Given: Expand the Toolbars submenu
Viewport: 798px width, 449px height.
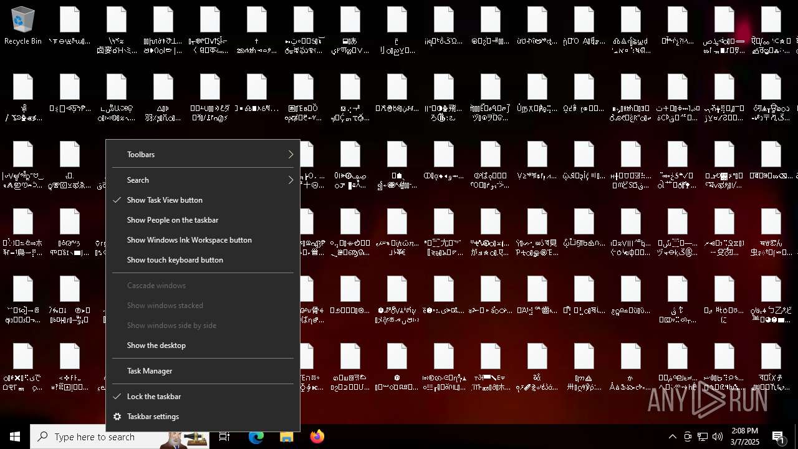Looking at the screenshot, I should (203, 154).
